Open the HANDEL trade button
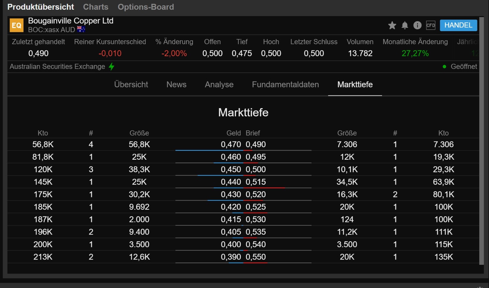Screen dimensions: 489x288 point(458,25)
